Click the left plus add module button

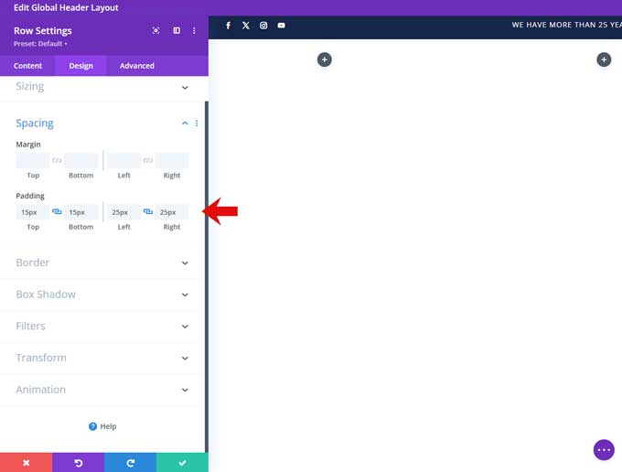click(x=324, y=59)
